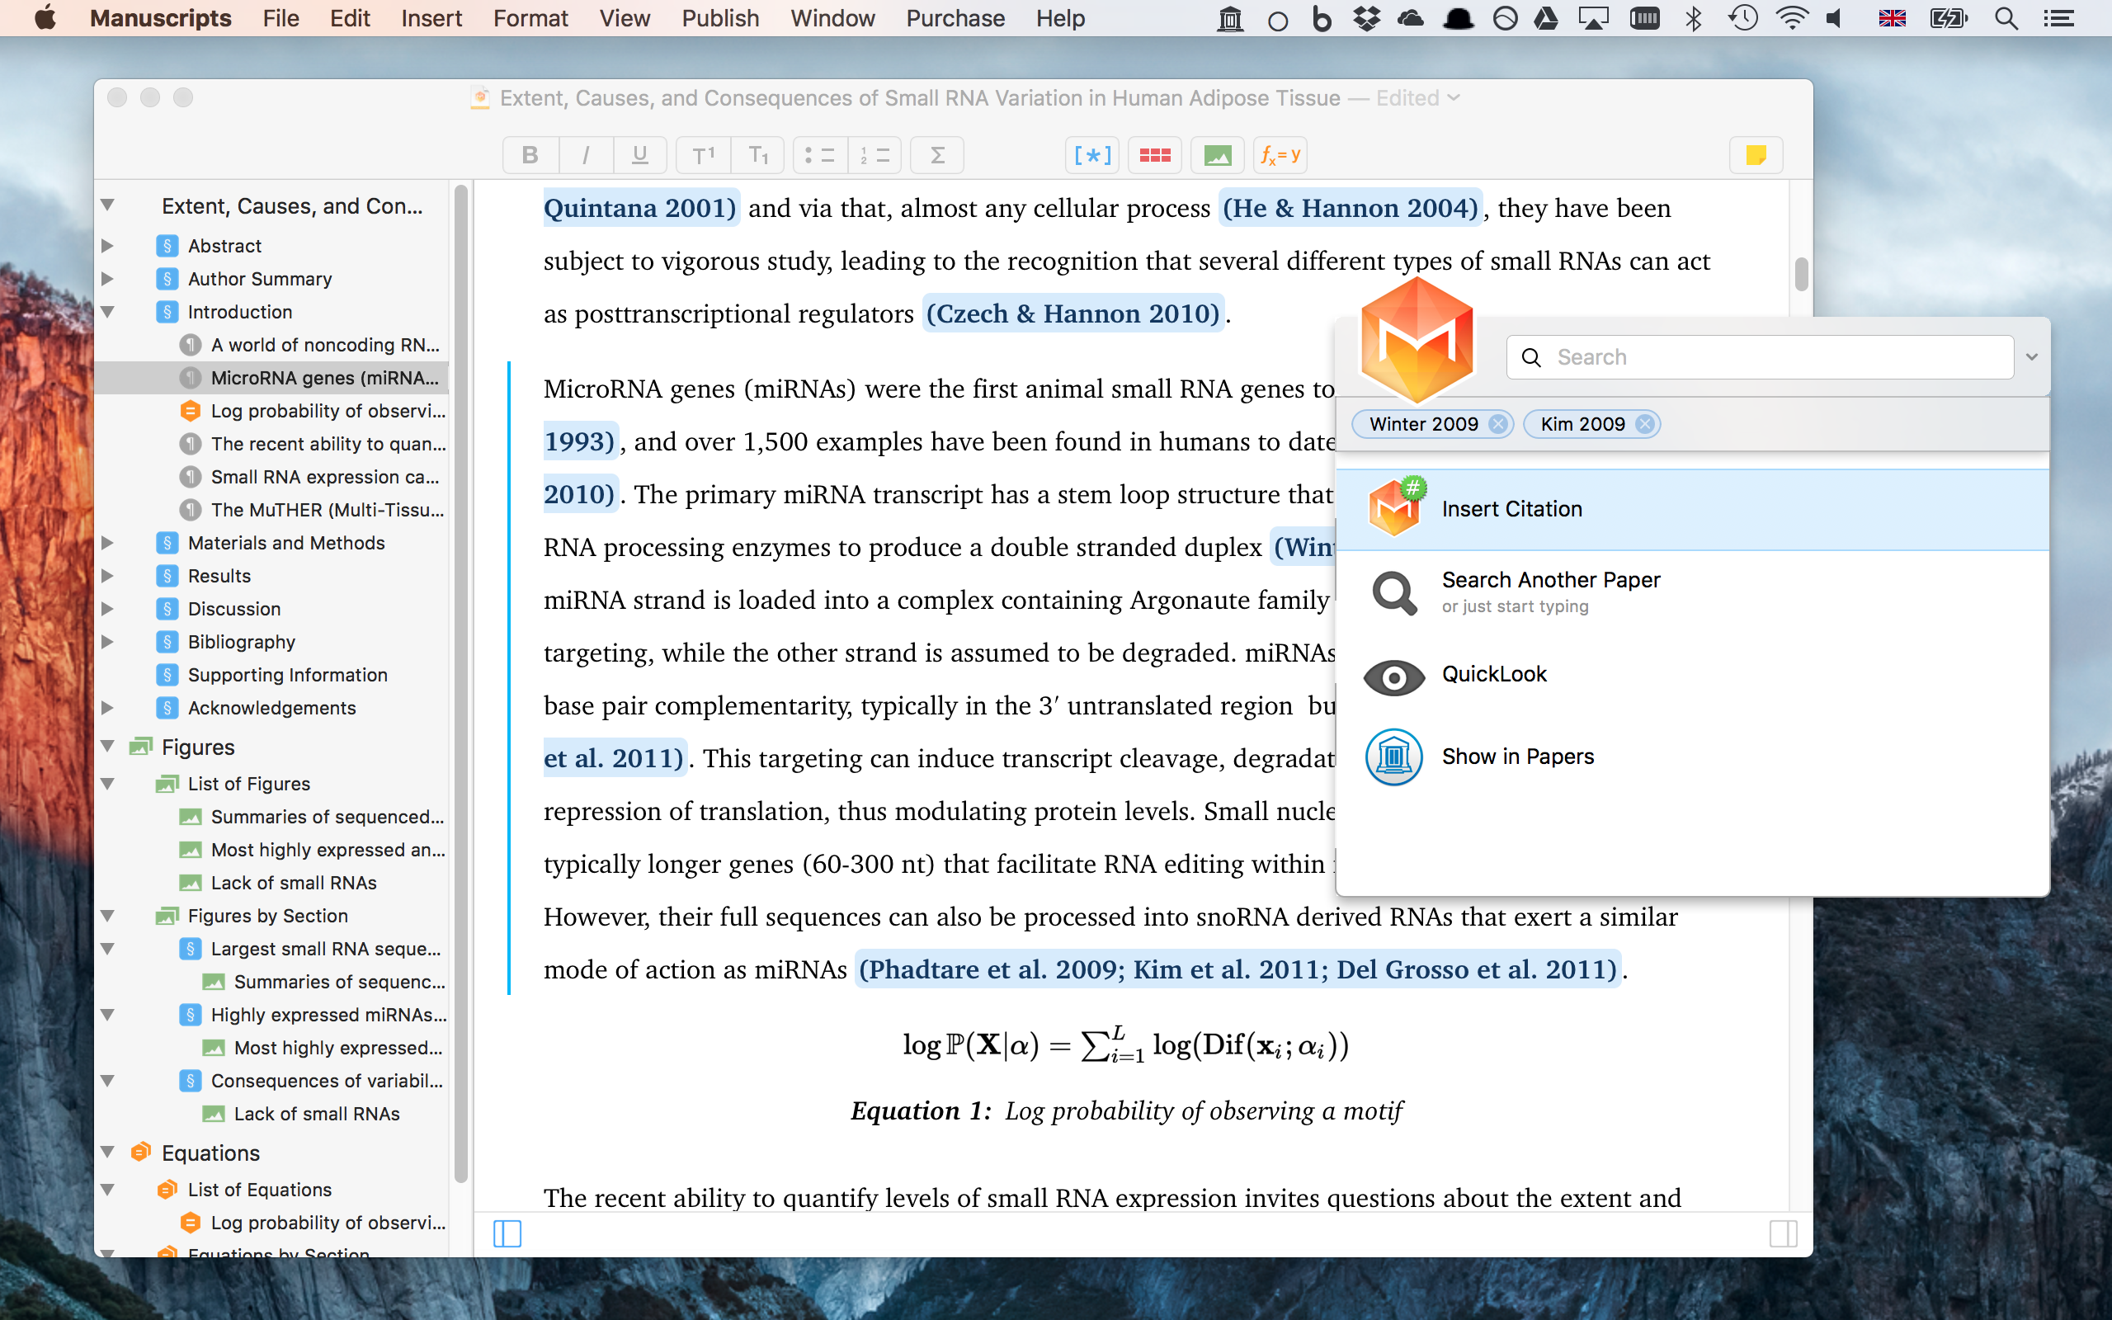Expand the Discussion section
This screenshot has width=2112, height=1320.
pos(107,610)
